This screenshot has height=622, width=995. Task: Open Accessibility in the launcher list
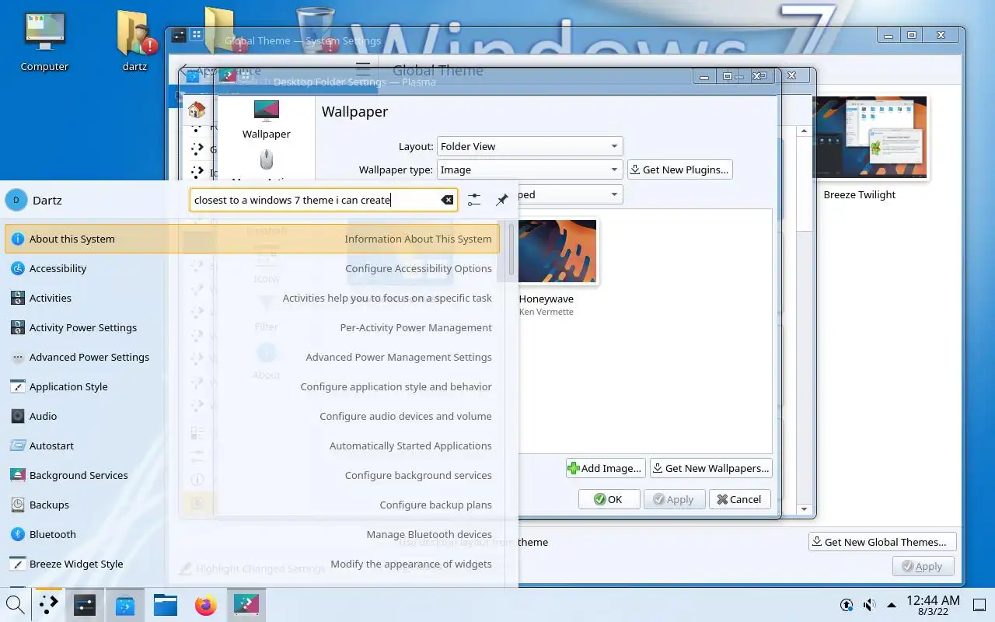point(252,268)
